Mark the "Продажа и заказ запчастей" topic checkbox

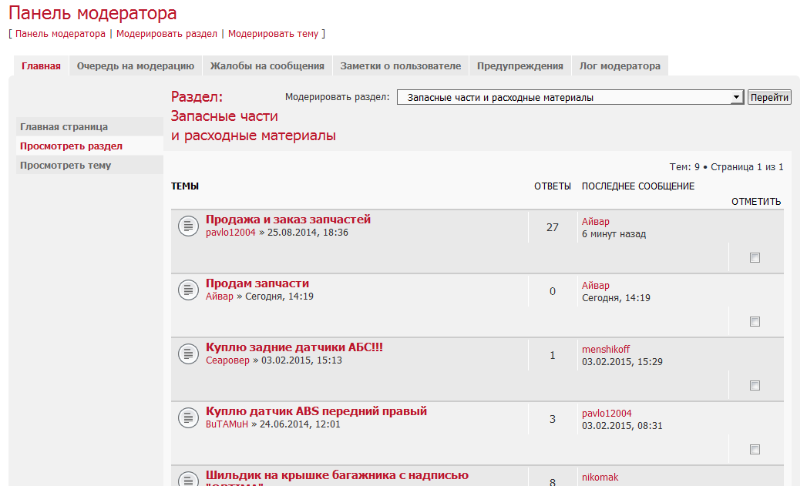coord(755,258)
